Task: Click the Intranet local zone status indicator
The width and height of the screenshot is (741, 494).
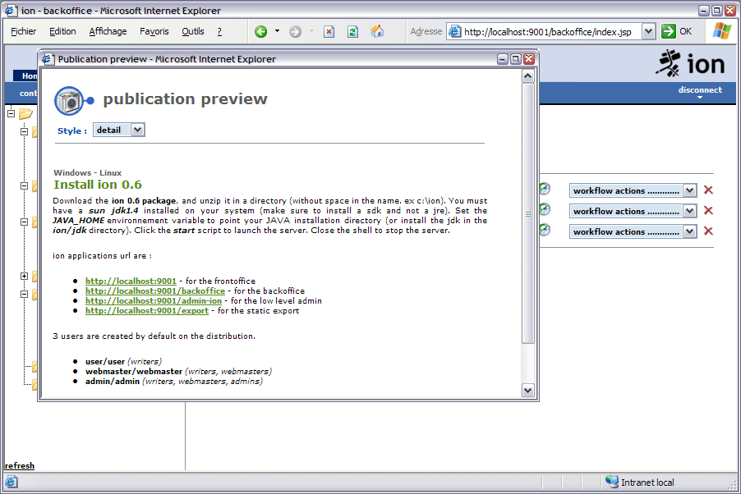Action: click(x=640, y=483)
